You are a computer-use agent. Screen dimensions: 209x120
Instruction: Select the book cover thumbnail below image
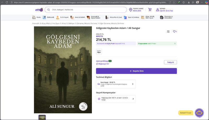pos(42,117)
